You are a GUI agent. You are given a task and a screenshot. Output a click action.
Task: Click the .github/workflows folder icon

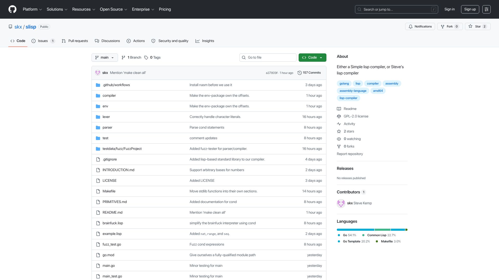pyautogui.click(x=98, y=85)
